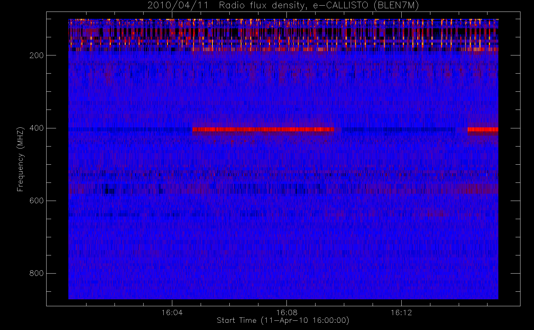Click the '16:12' time tick label
Screen dimensions: 534x330
coord(401,313)
